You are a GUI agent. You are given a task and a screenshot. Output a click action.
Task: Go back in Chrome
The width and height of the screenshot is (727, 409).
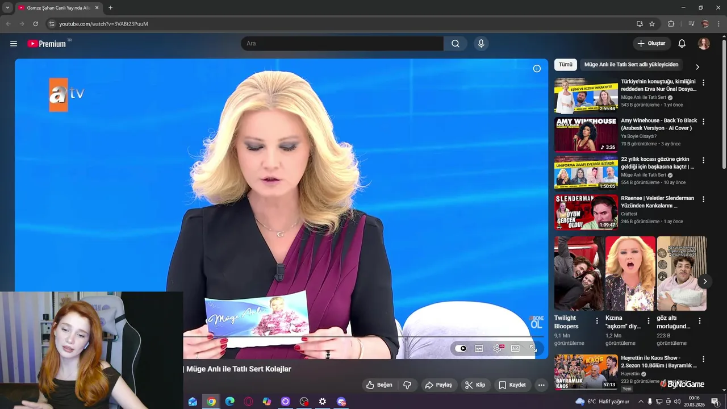pos(9,24)
